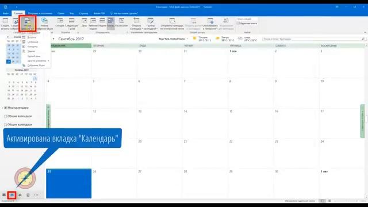Open navigation bar more options

tap(36, 195)
